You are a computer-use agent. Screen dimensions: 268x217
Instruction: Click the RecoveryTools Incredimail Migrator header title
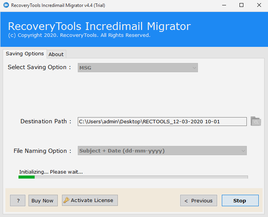[x=99, y=26]
